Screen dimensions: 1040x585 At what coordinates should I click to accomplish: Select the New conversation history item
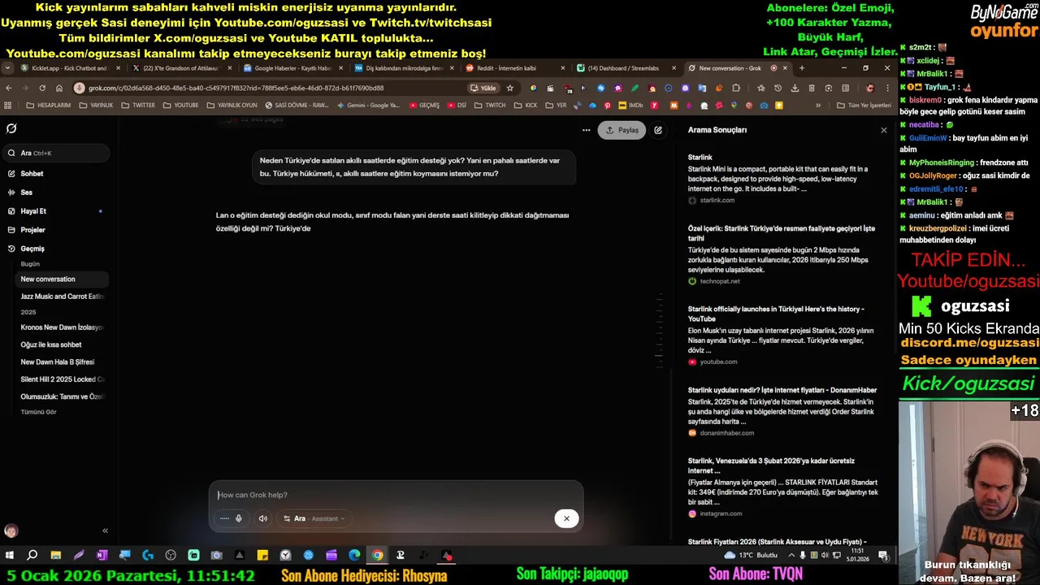coord(63,279)
